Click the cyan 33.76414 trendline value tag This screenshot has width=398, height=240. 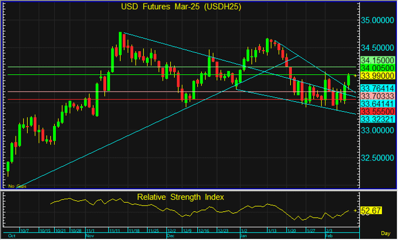tap(377, 89)
